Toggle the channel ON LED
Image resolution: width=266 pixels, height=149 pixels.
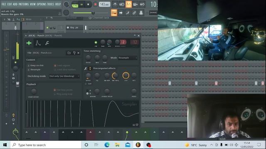coord(96,42)
